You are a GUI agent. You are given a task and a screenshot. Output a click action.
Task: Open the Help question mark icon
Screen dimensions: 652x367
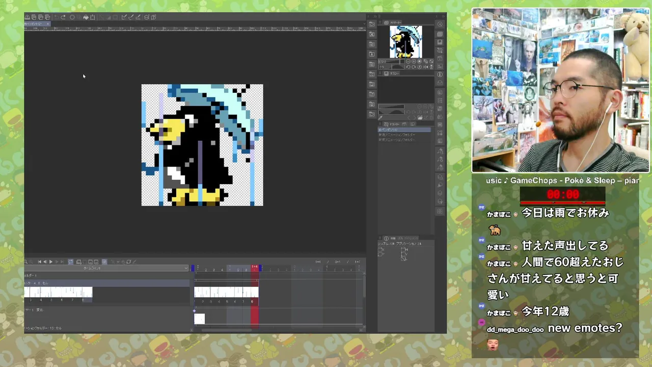coord(154,17)
